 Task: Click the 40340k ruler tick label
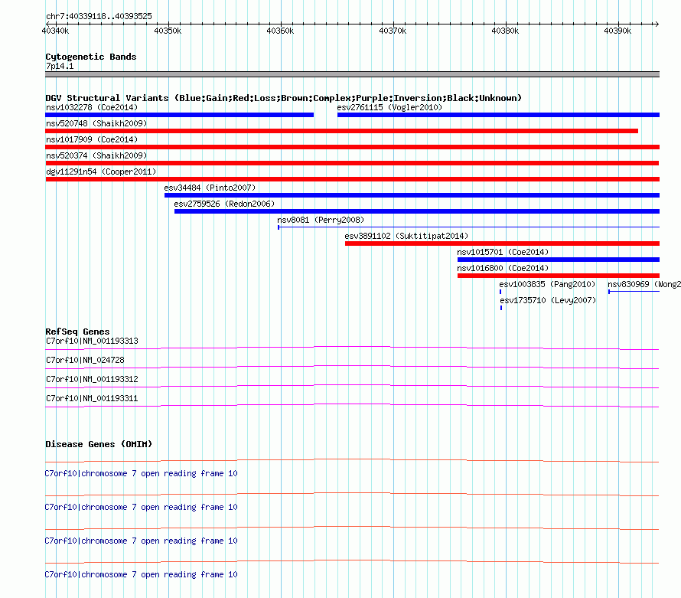[55, 31]
